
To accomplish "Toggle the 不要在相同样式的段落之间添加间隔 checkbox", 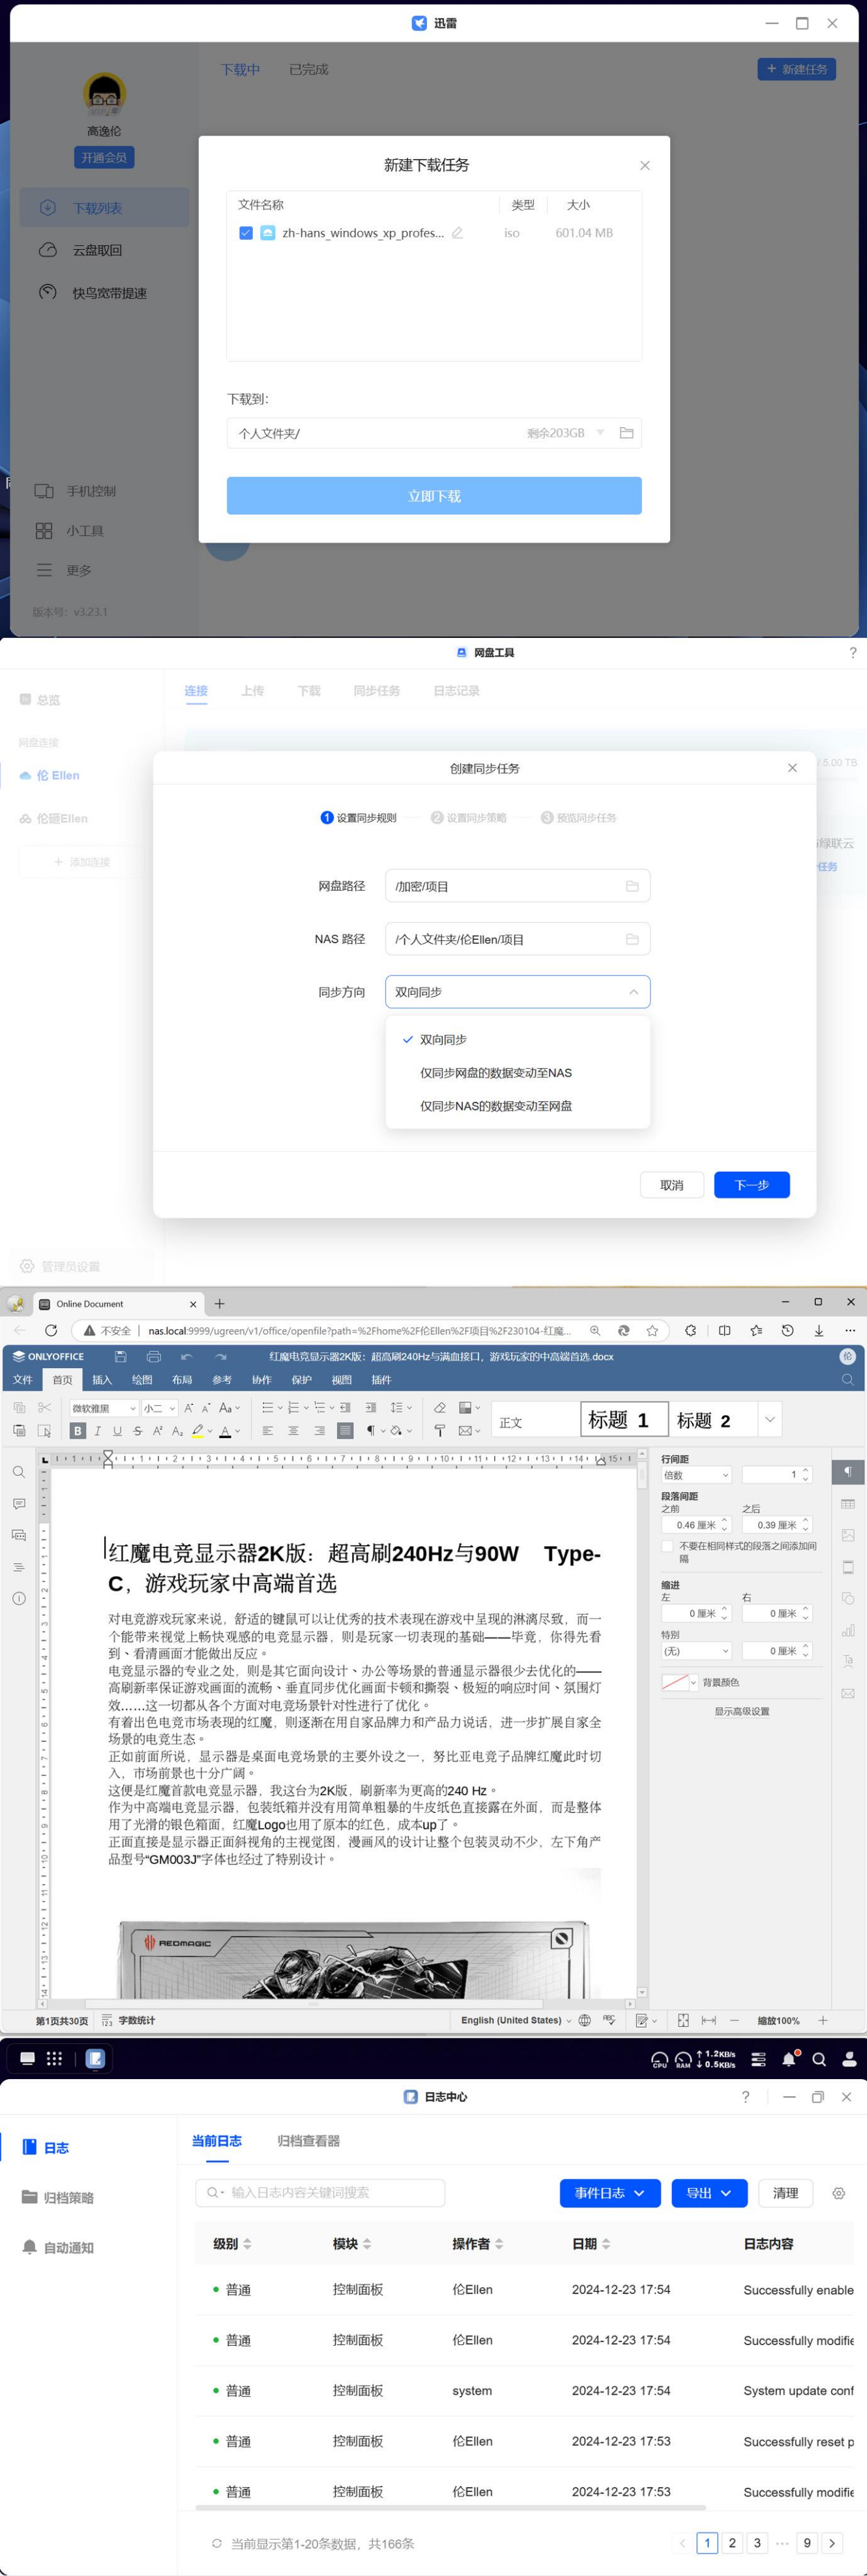I will (667, 1546).
